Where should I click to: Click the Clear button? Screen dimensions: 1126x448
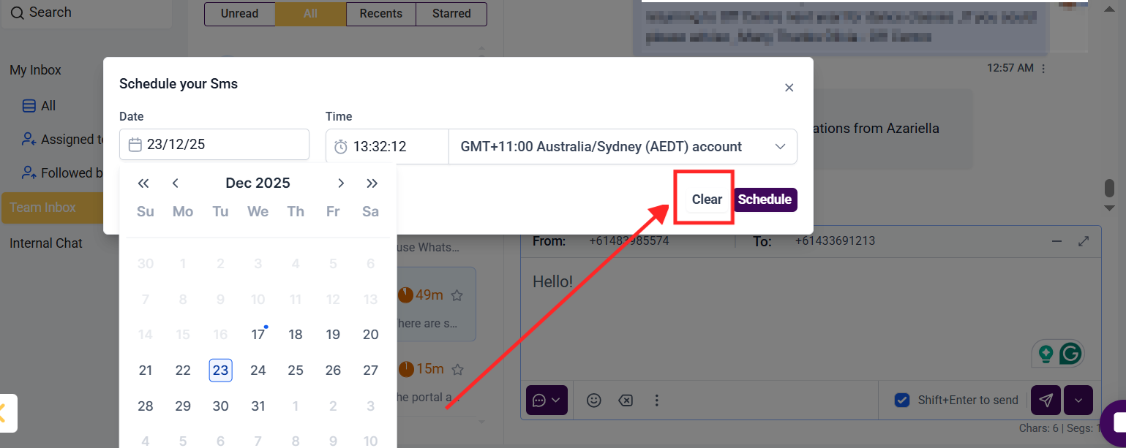tap(707, 200)
